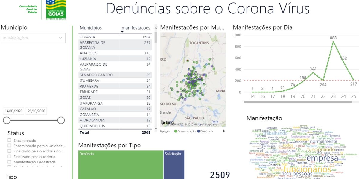Image resolution: width=359 pixels, height=179 pixels.
Task: Click the 14/03/2020 date input field
Action: click(x=13, y=111)
